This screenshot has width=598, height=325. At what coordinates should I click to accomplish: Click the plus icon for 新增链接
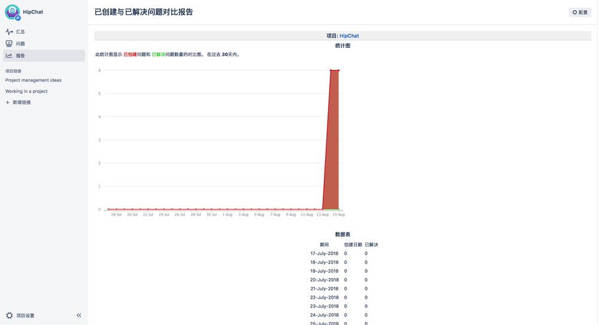tap(8, 102)
